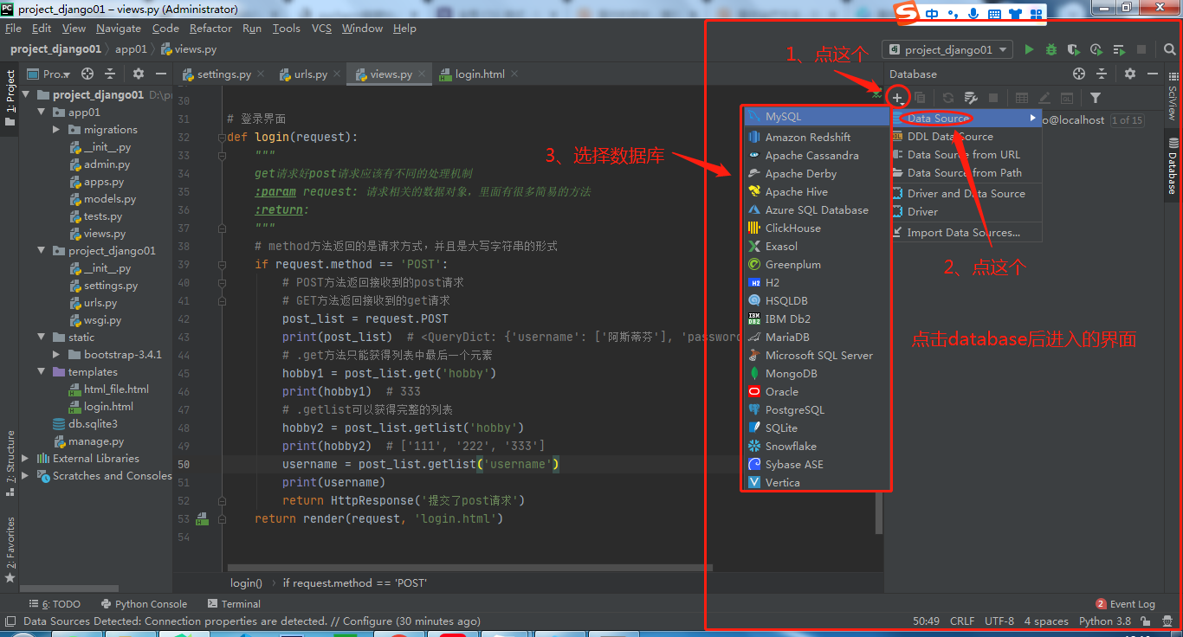Screen dimensions: 1183x637
Task: Hide the Database panel with the minus icon
Action: pos(1152,74)
